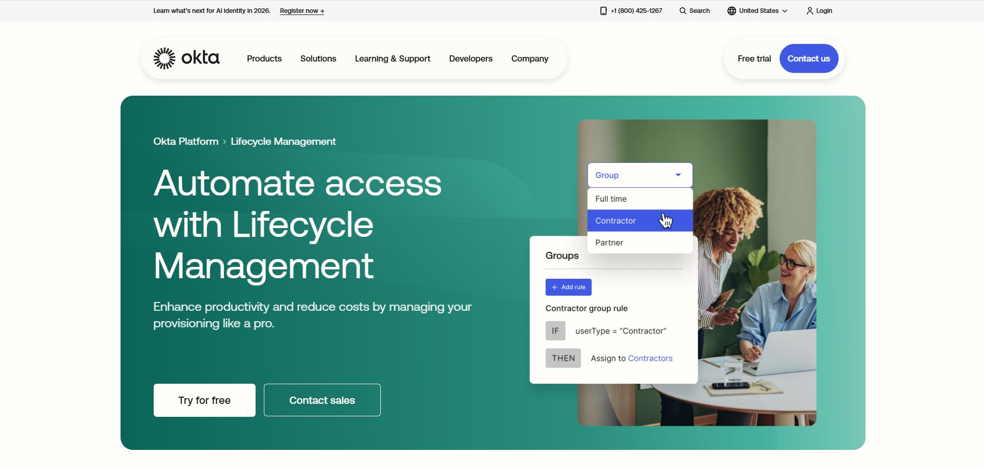Select the Partner option
984x468 pixels.
(609, 243)
